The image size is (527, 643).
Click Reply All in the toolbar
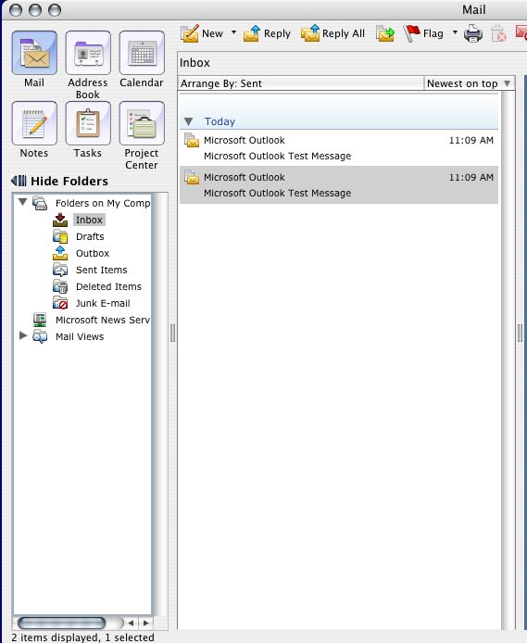[333, 33]
